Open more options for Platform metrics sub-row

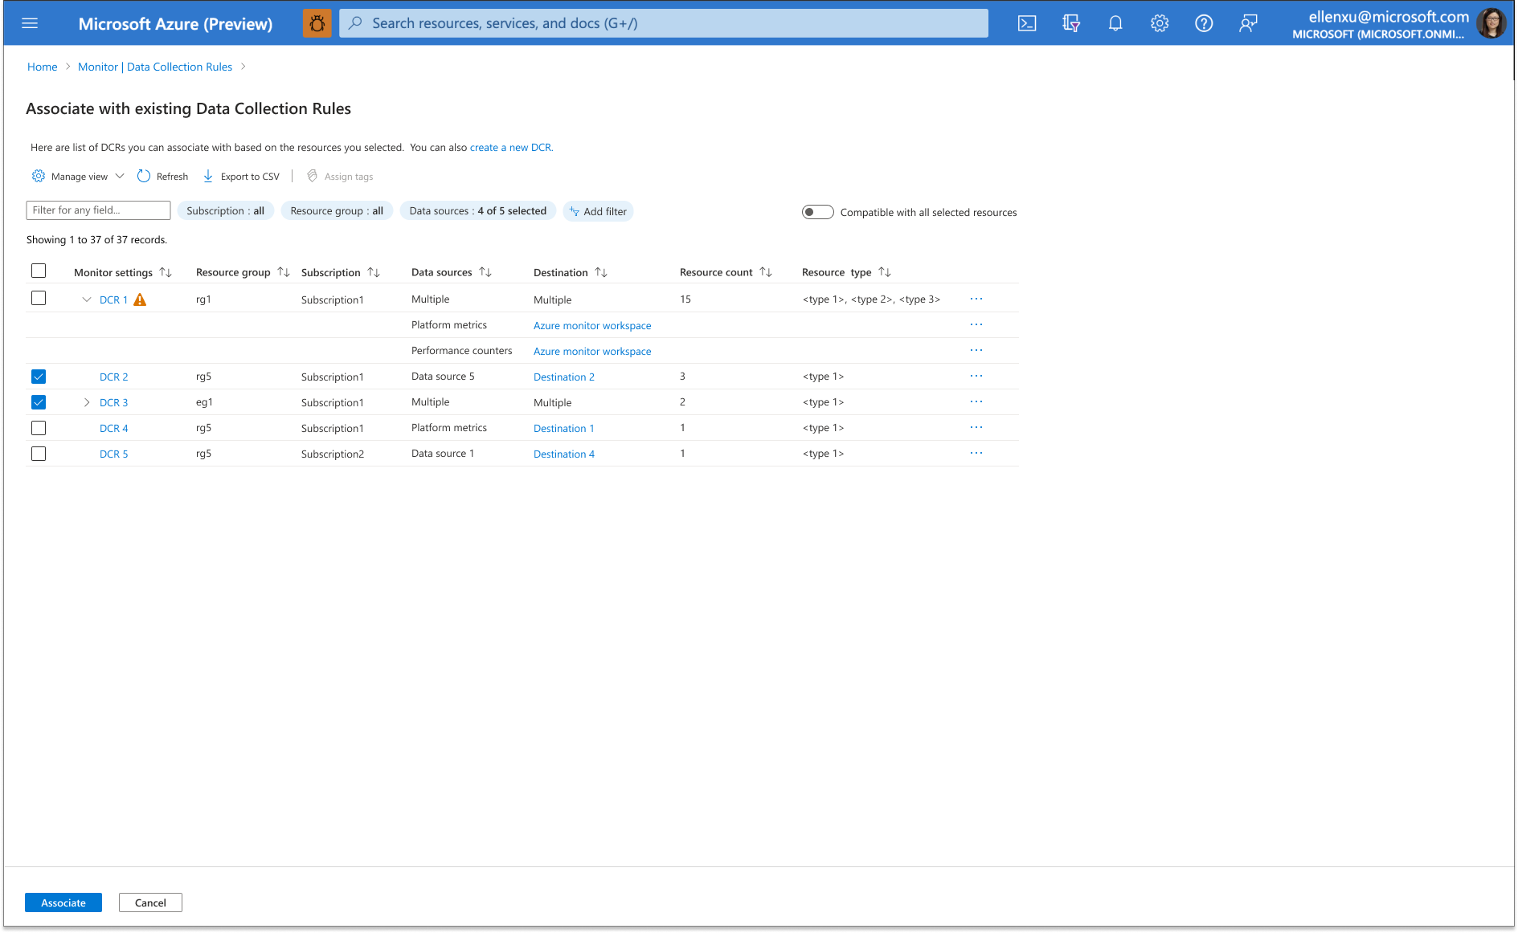pos(976,324)
